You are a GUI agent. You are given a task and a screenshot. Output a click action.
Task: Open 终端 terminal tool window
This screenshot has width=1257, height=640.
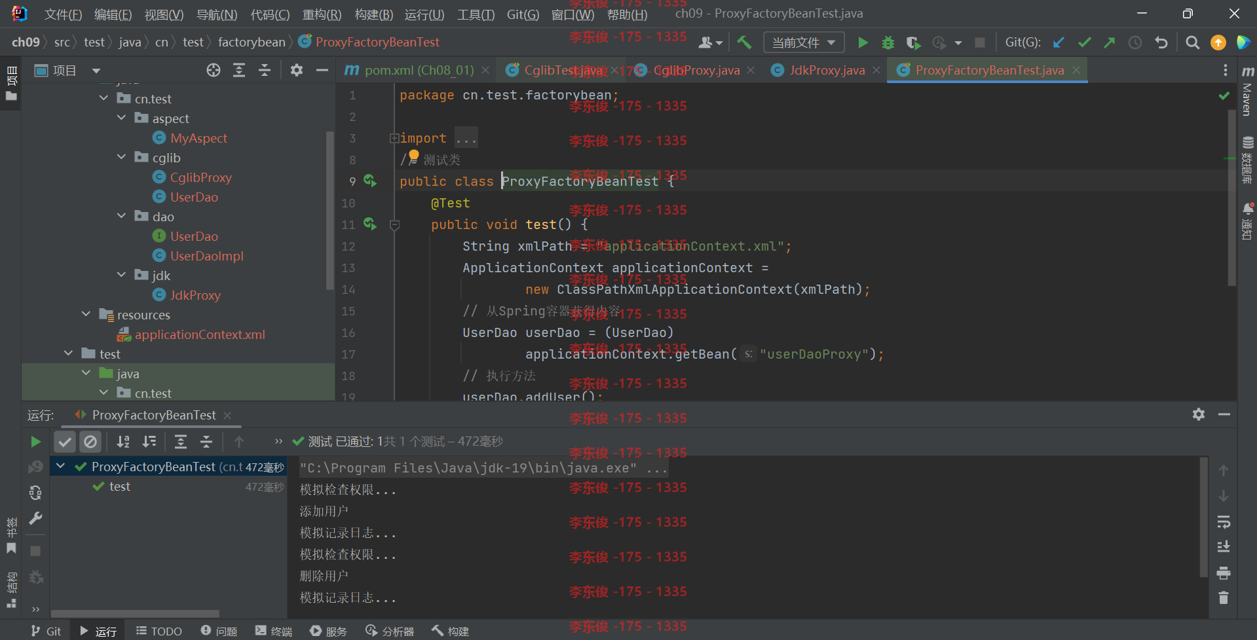(274, 631)
